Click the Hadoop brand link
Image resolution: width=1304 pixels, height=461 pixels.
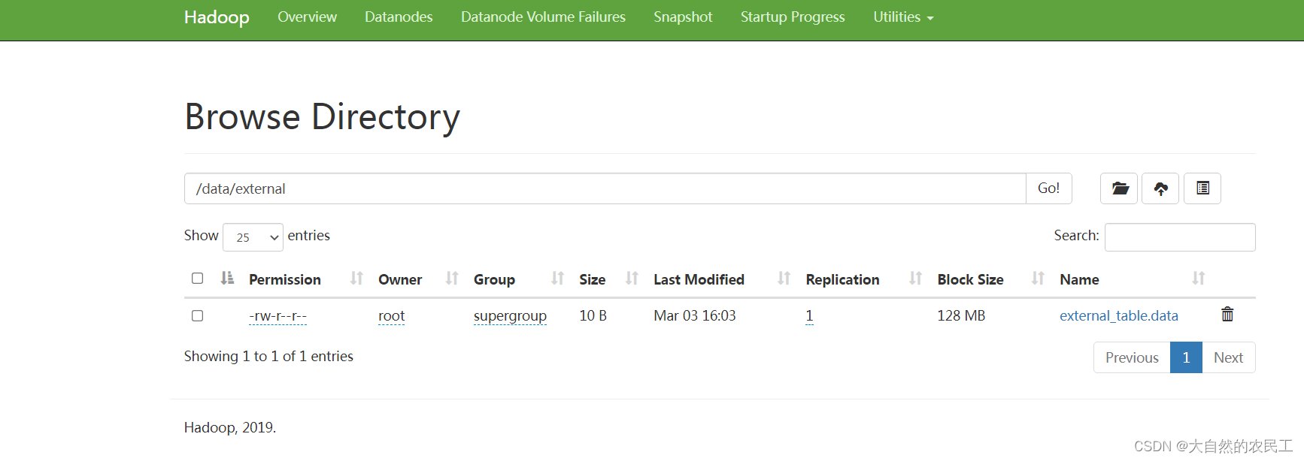[217, 17]
